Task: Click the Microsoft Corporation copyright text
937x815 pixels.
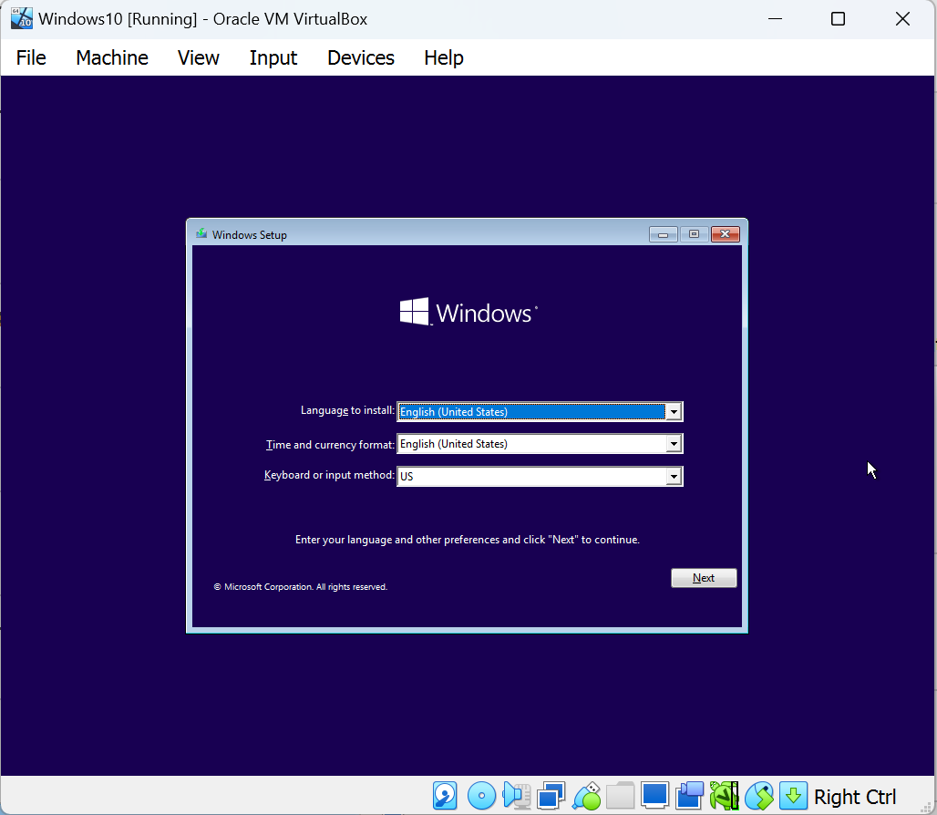Action: pyautogui.click(x=301, y=587)
